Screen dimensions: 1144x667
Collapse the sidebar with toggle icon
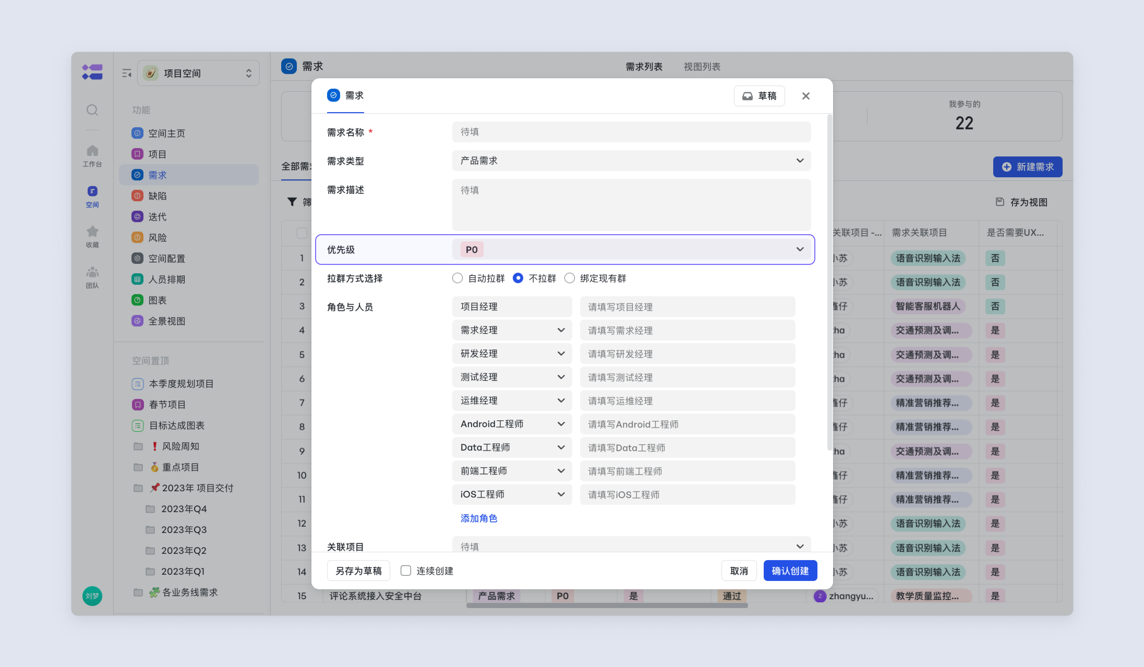[x=126, y=73]
